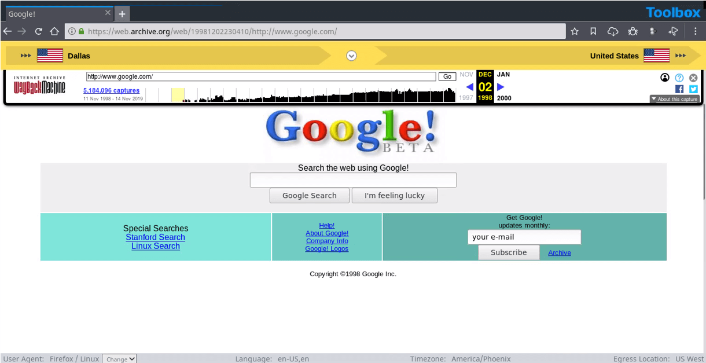Click the Wayback URL field
The image size is (706, 363).
point(261,76)
